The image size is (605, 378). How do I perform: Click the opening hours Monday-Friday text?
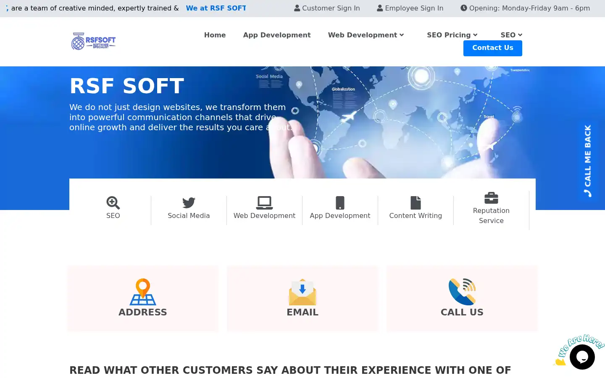pyautogui.click(x=529, y=8)
